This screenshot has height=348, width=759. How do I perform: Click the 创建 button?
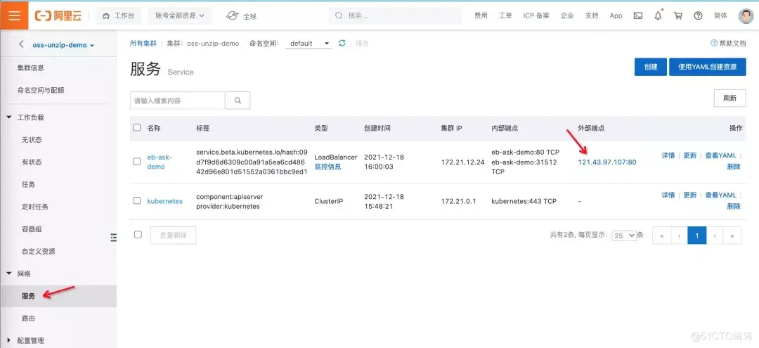pos(651,67)
